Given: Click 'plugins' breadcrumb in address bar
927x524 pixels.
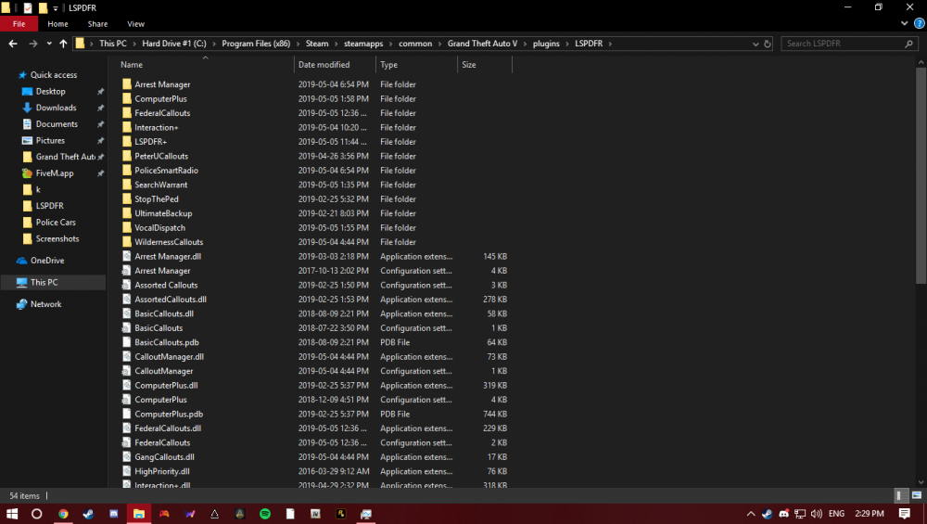Looking at the screenshot, I should pyautogui.click(x=546, y=44).
